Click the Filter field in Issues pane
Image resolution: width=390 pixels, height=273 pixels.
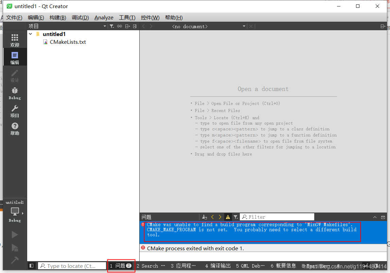[277, 217]
